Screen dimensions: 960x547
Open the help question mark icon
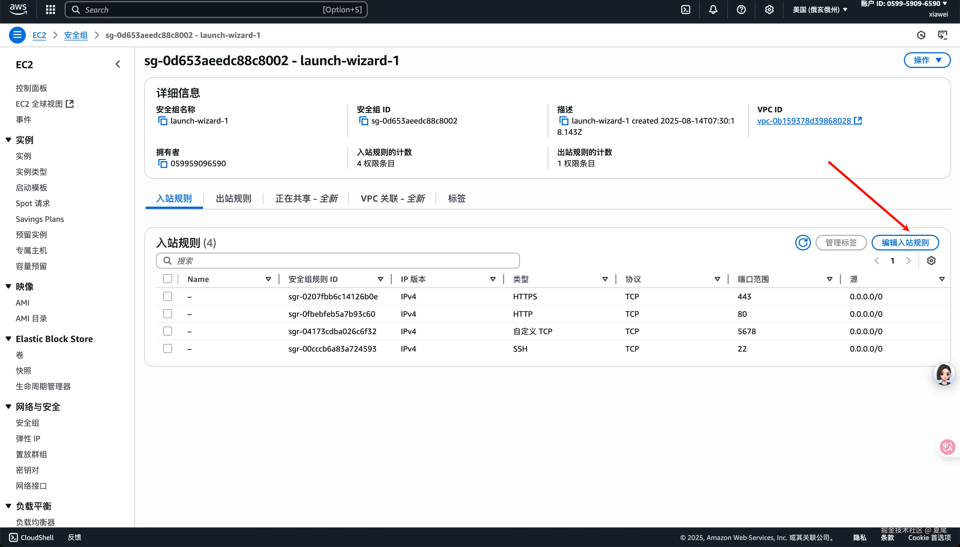click(741, 10)
